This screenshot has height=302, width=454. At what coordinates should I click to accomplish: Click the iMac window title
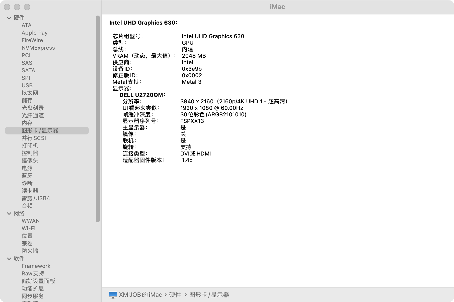click(x=277, y=7)
